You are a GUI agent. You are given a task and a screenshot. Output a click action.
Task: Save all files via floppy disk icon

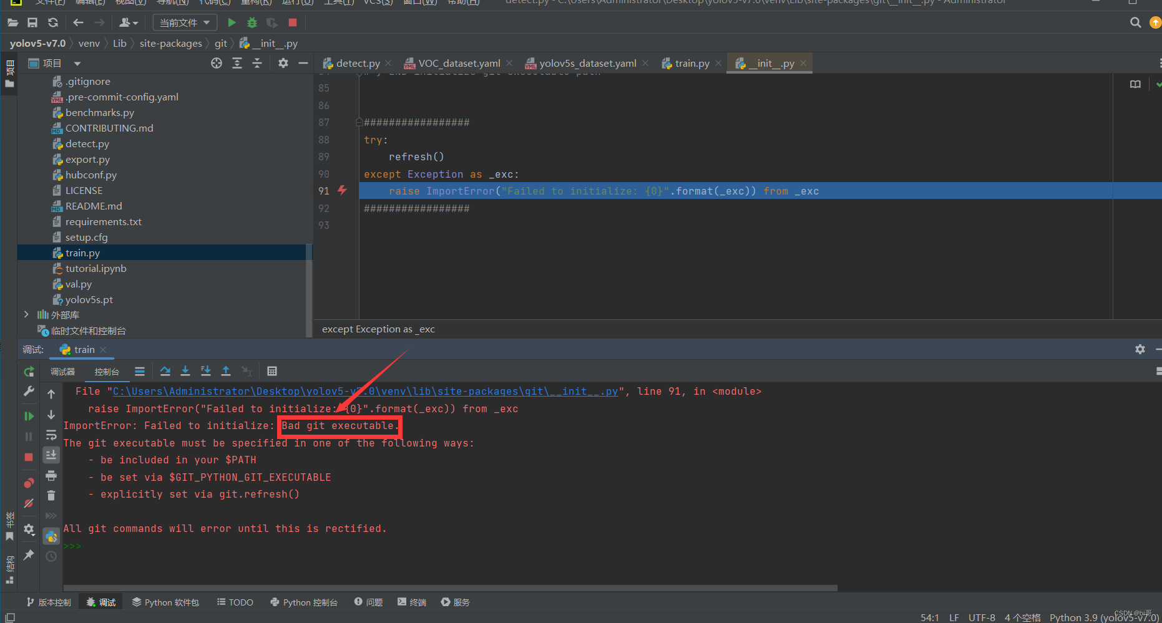[x=32, y=22]
